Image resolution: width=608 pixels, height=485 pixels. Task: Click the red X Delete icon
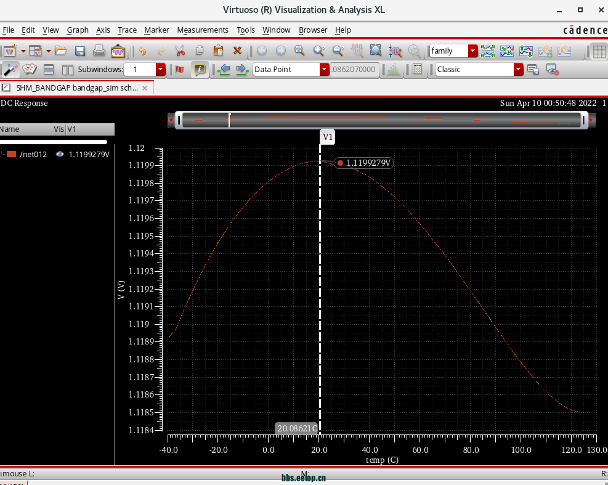click(237, 51)
